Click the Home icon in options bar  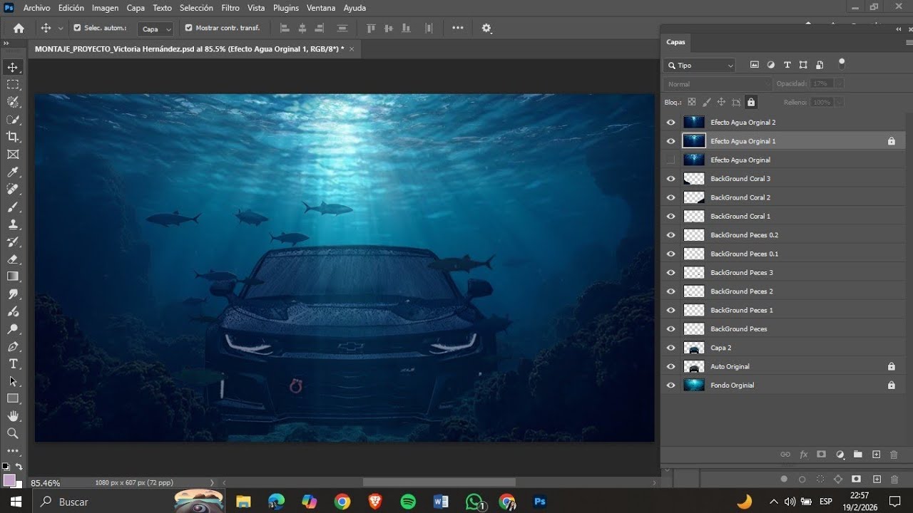coord(19,28)
